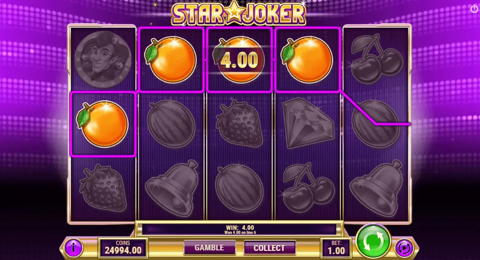Click the COLLECT button

269,248
